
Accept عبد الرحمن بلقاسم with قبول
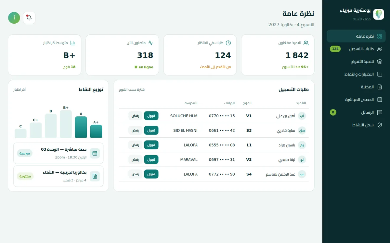coord(151,174)
